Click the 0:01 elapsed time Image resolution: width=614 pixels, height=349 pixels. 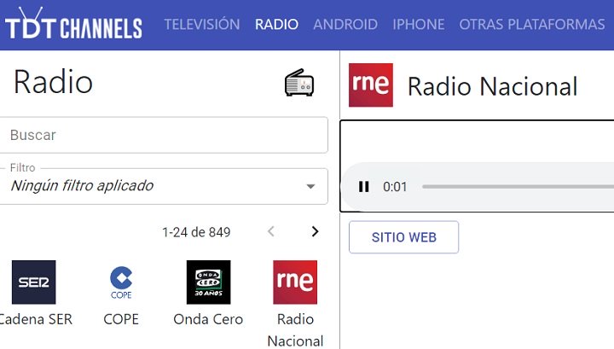(x=395, y=187)
